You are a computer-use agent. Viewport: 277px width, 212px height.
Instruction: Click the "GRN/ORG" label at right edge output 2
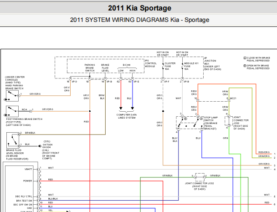(x=264, y=156)
